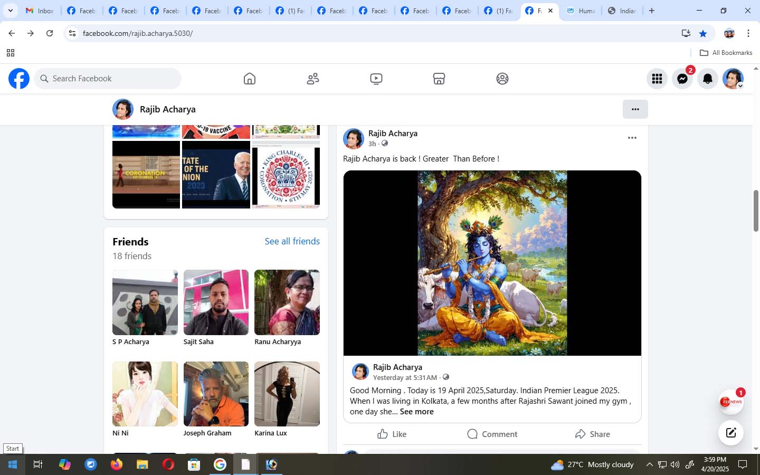Image resolution: width=760 pixels, height=475 pixels.
Task: Click the volume icon in system tray
Action: (x=675, y=464)
